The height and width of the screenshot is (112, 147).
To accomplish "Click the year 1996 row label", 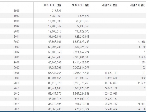I will [17, 11].
